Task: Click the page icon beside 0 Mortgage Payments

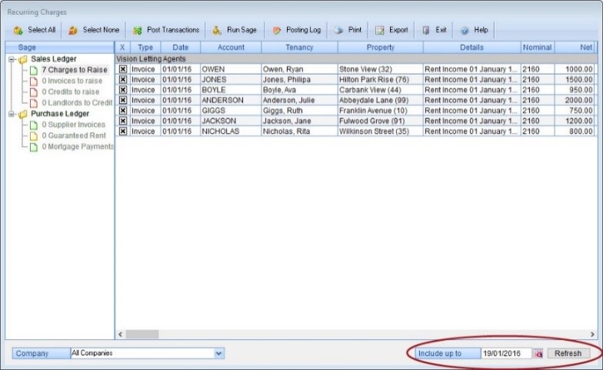Action: pyautogui.click(x=34, y=147)
